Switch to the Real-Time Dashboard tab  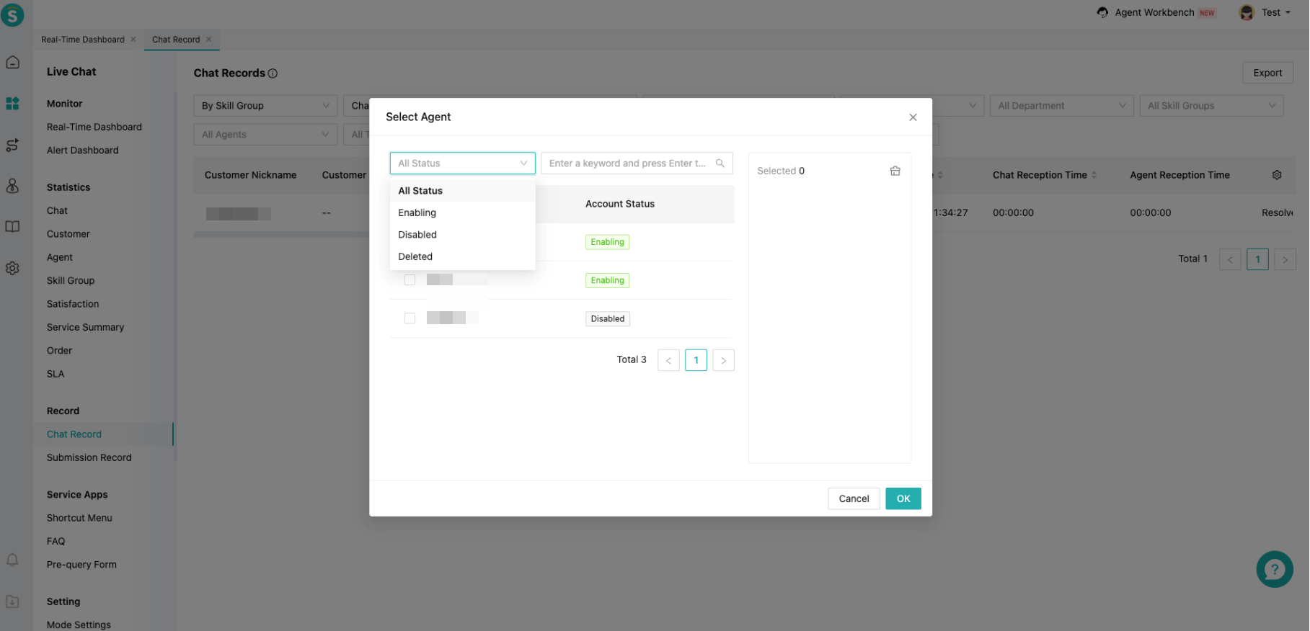click(x=82, y=40)
